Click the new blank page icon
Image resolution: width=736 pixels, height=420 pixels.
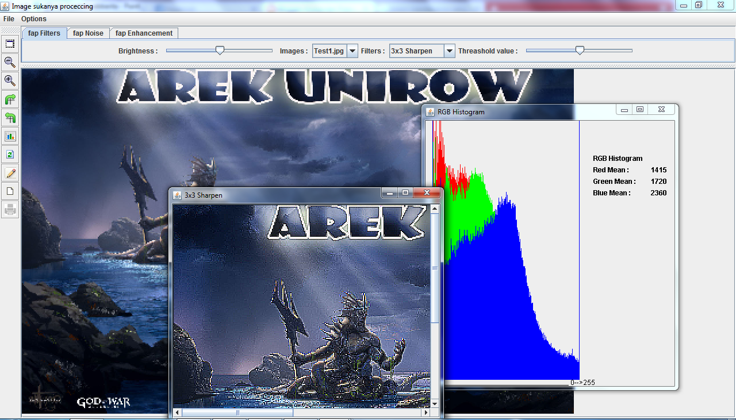[x=9, y=191]
